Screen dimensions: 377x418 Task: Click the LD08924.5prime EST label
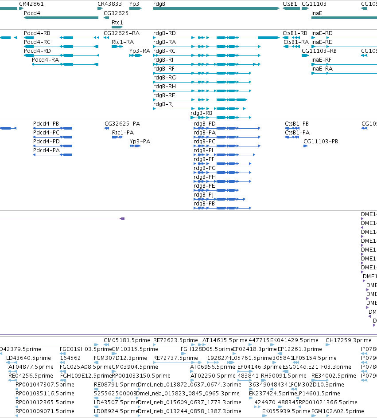(x=116, y=411)
